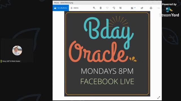Open See all photos view
Screen dimensions: 181x101
click(x=61, y=8)
